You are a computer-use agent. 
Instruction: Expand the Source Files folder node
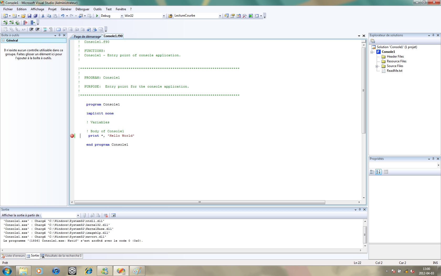(x=377, y=66)
